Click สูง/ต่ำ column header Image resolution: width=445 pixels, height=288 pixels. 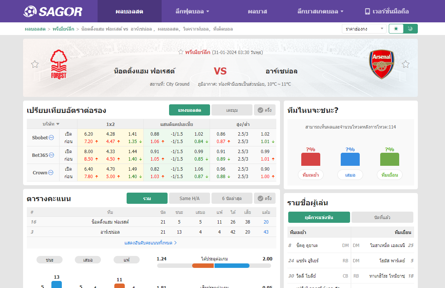[243, 124]
